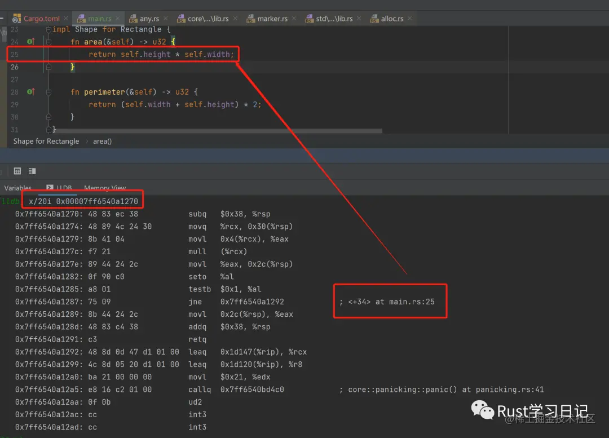Click the LLDB tab console icon
Screen dimensions: 609x438
(x=50, y=188)
